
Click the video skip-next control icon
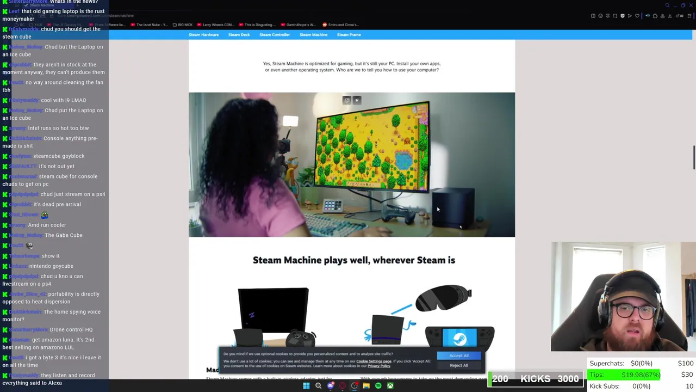[x=357, y=100]
